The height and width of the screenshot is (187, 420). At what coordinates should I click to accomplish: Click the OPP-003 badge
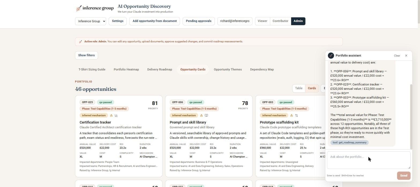(x=268, y=102)
